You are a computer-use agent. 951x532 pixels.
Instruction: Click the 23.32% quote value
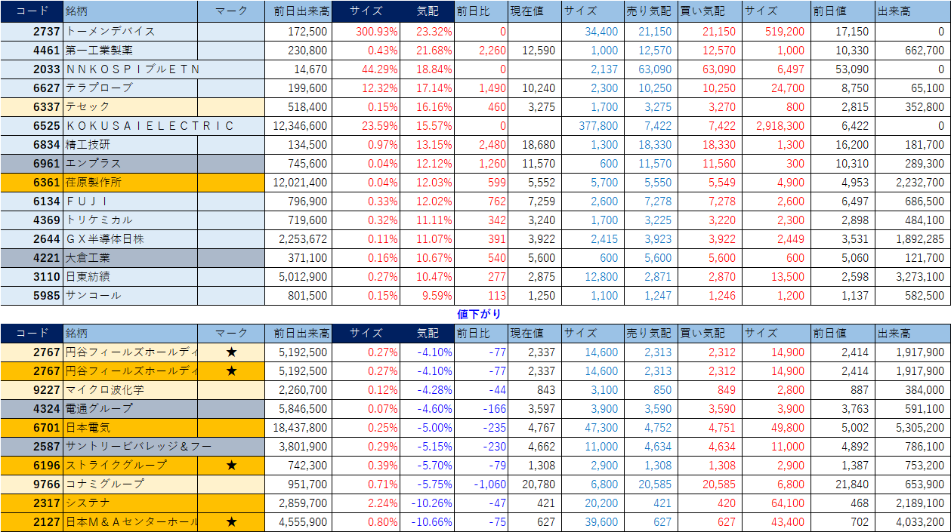click(x=434, y=32)
